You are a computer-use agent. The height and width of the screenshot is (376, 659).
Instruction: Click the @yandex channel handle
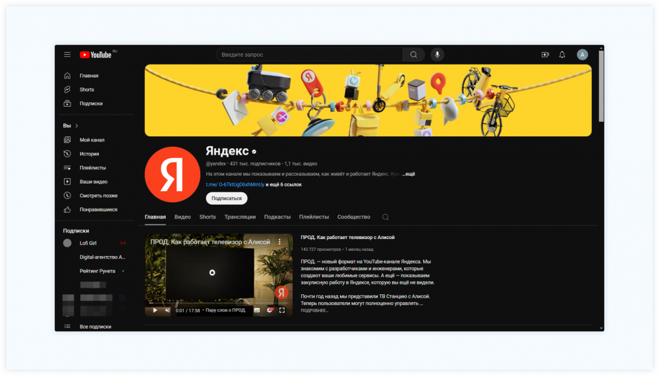216,164
